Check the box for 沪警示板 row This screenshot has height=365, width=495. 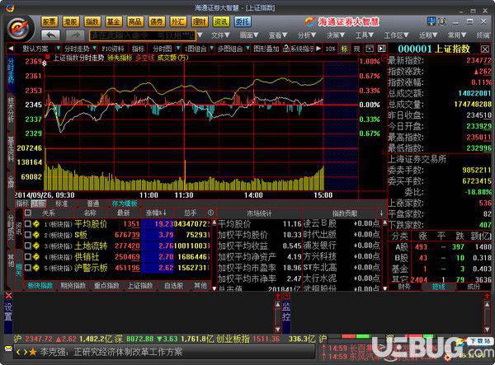pyautogui.click(x=28, y=268)
